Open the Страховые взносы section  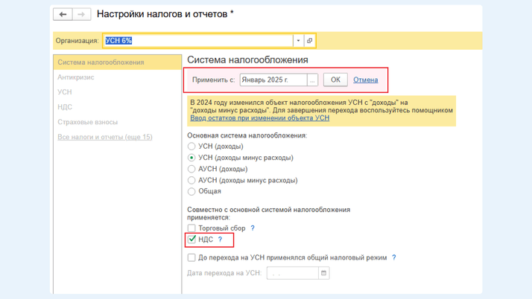(87, 122)
